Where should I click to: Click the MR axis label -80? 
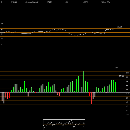tap(127, 110)
